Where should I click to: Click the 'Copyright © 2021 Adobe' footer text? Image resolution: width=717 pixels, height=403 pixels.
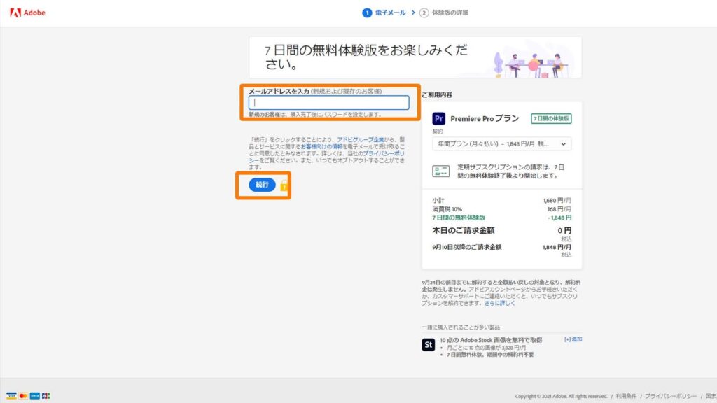click(561, 396)
